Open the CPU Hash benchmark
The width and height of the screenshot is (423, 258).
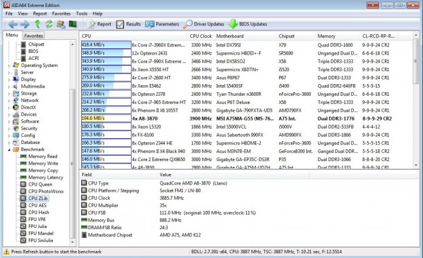pos(39,212)
